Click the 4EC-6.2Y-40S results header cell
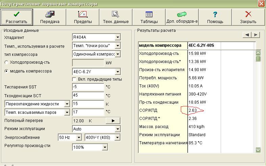 point(204,46)
